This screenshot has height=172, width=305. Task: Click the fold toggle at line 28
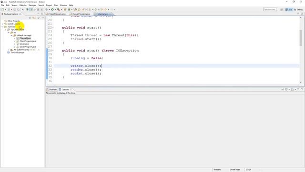coord(53,51)
